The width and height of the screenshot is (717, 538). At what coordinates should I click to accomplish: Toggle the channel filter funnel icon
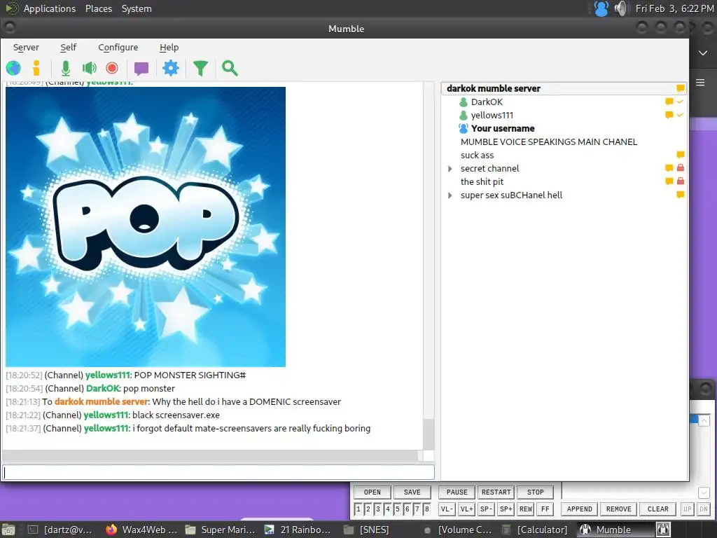pos(200,68)
